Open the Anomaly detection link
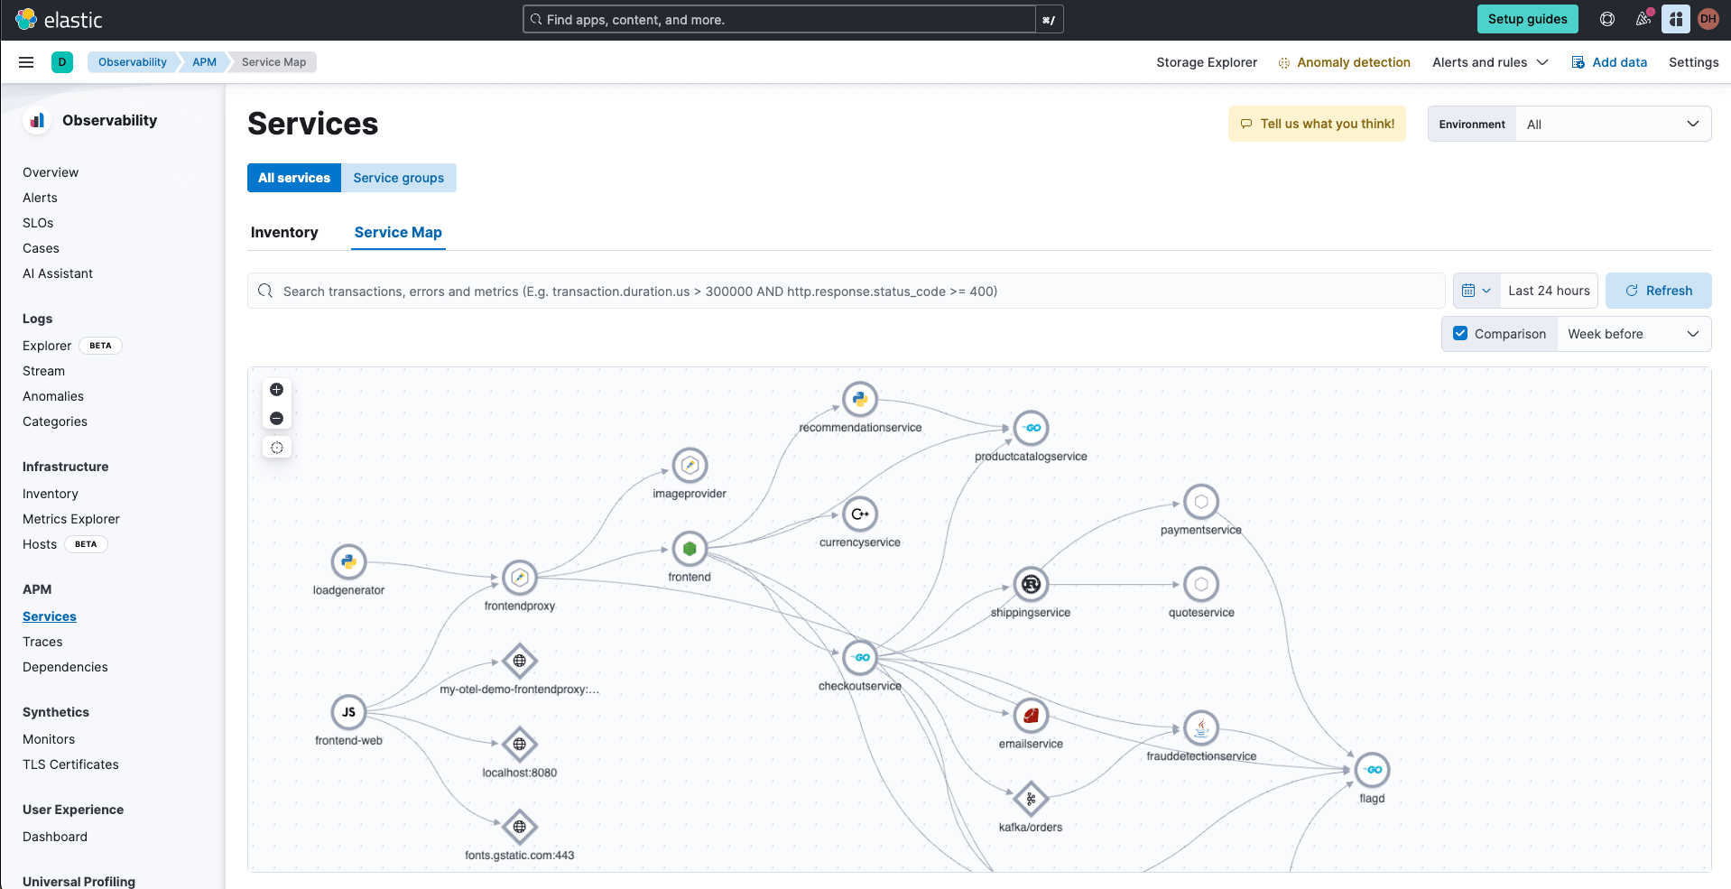Image resolution: width=1731 pixels, height=889 pixels. (1353, 62)
